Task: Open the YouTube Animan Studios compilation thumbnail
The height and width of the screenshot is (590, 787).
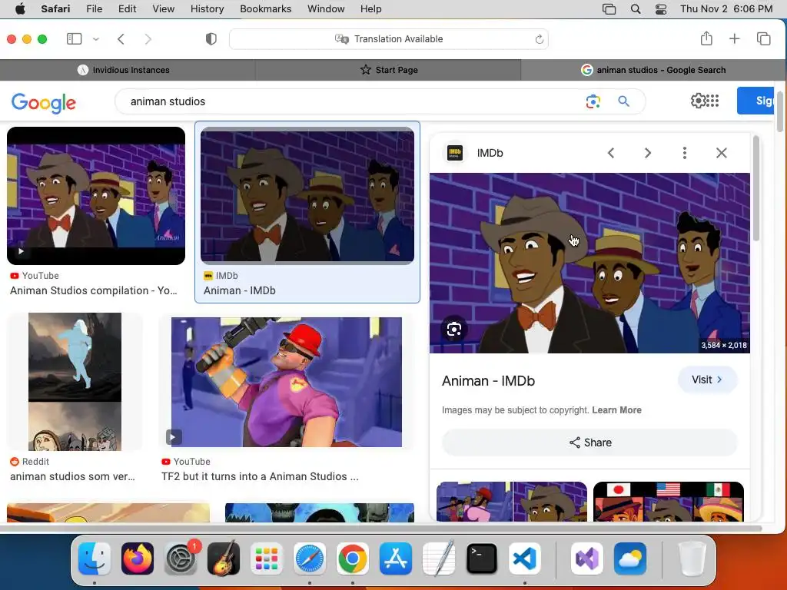Action: click(x=96, y=196)
